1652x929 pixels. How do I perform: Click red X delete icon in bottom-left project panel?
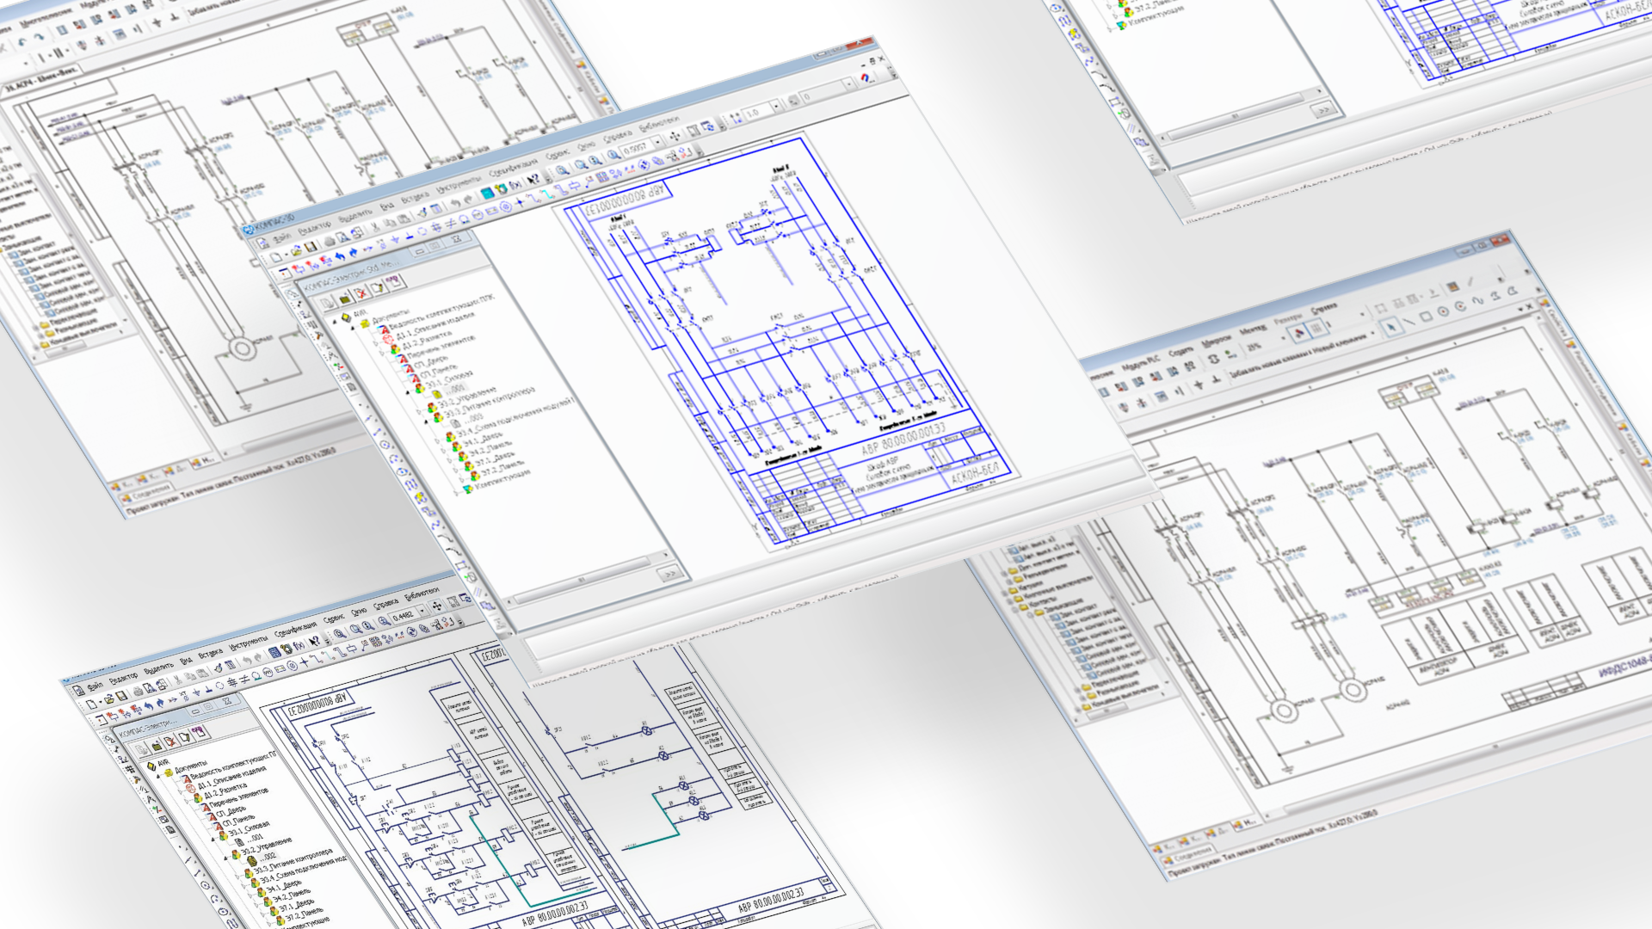(x=171, y=741)
